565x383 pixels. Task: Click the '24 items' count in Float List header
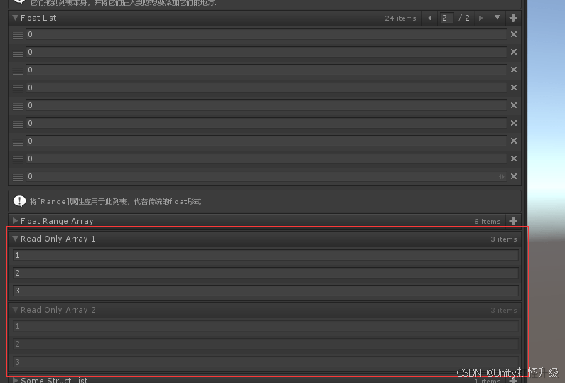pyautogui.click(x=400, y=18)
